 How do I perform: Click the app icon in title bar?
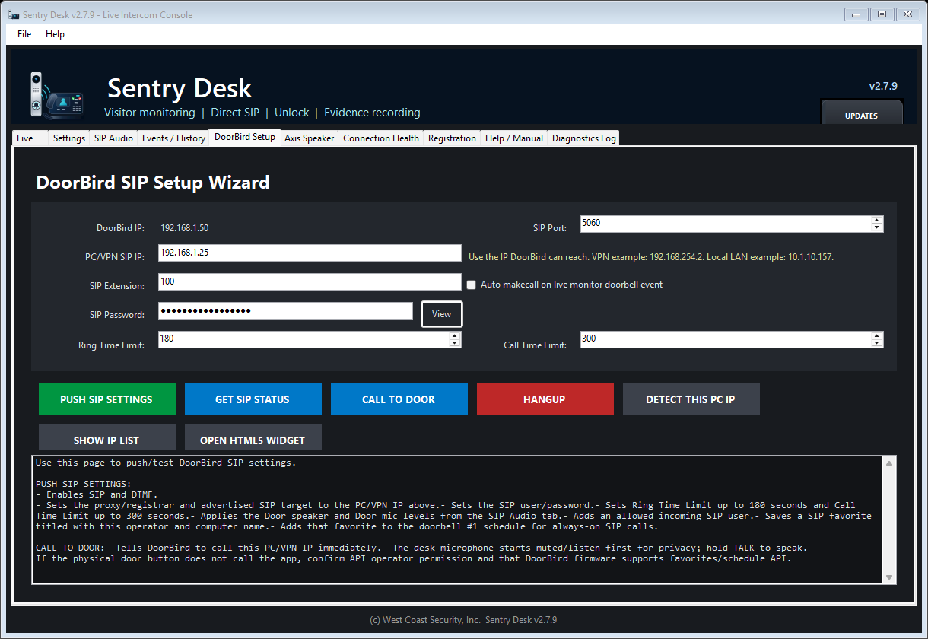click(x=13, y=14)
